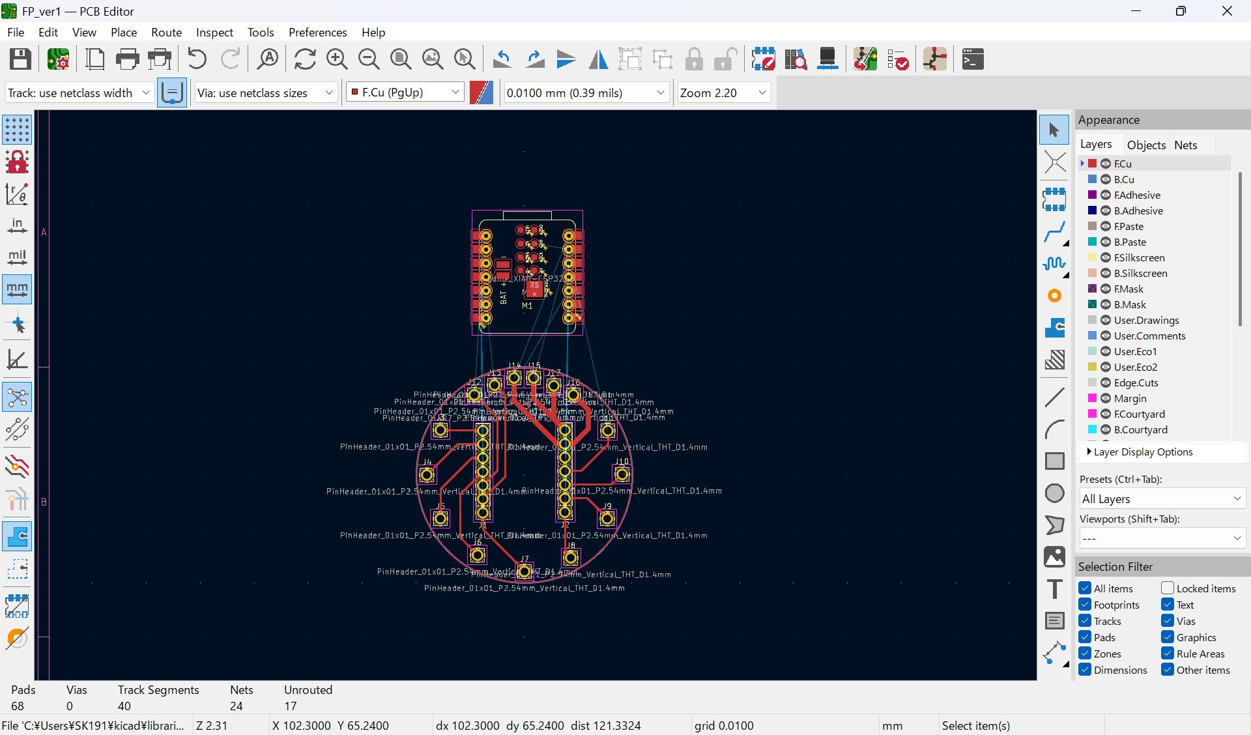Switch units to mils
The height and width of the screenshot is (735, 1251).
point(17,257)
